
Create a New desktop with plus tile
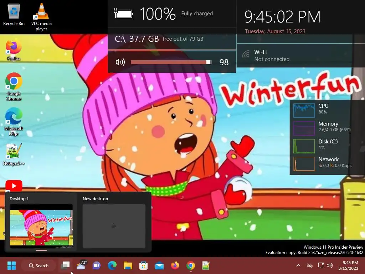114,226
